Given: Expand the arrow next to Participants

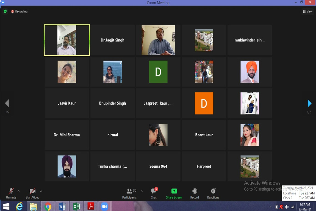Looking at the screenshot, I should (x=142, y=191).
